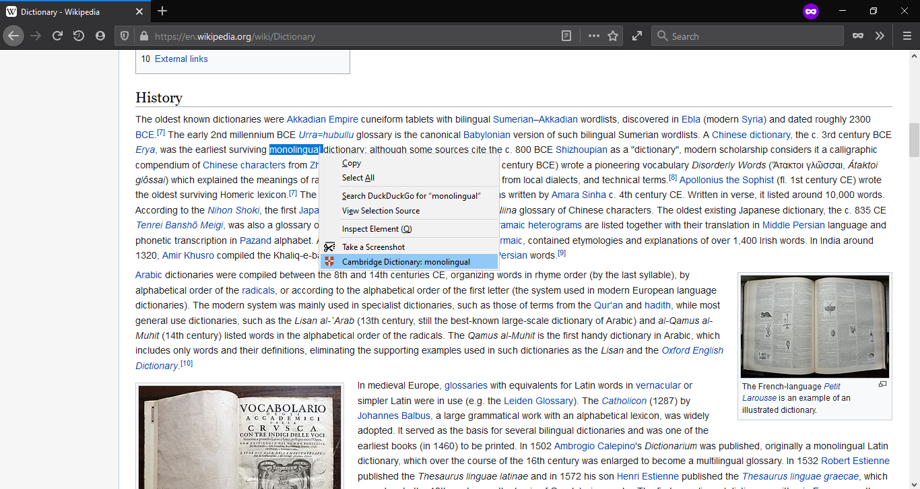Viewport: 920px width, 489px height.
Task: Click the glossaries link
Action: pos(465,385)
